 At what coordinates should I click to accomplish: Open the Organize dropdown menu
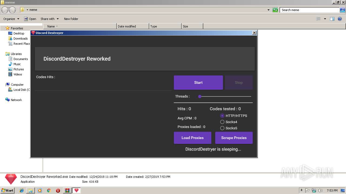click(11, 19)
